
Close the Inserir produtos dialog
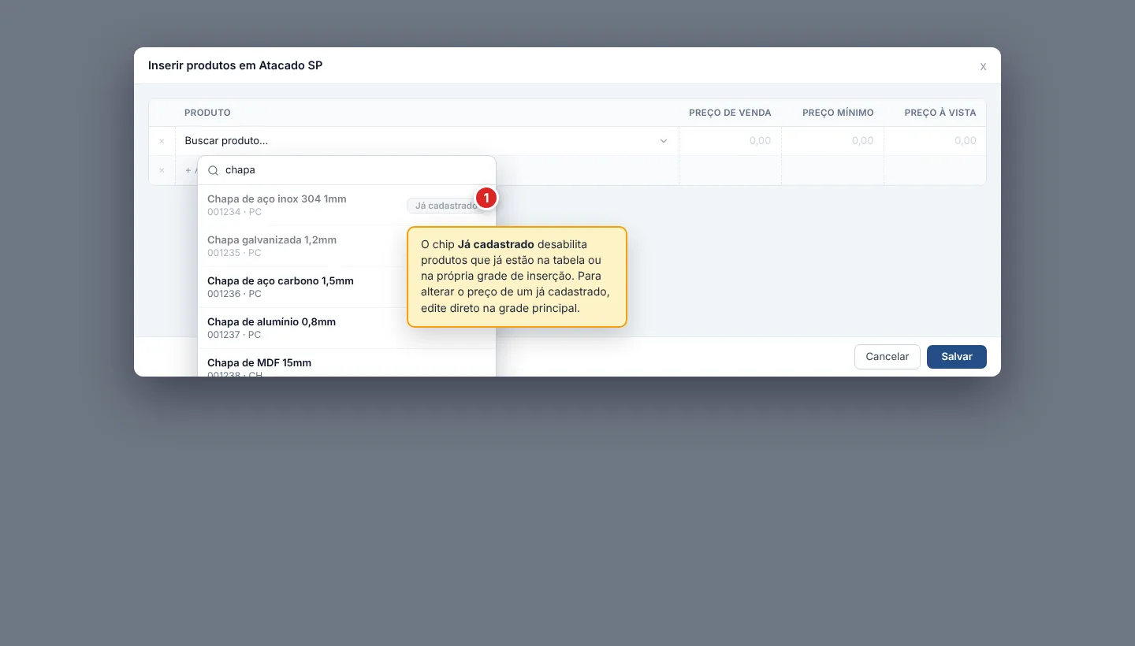coord(983,66)
